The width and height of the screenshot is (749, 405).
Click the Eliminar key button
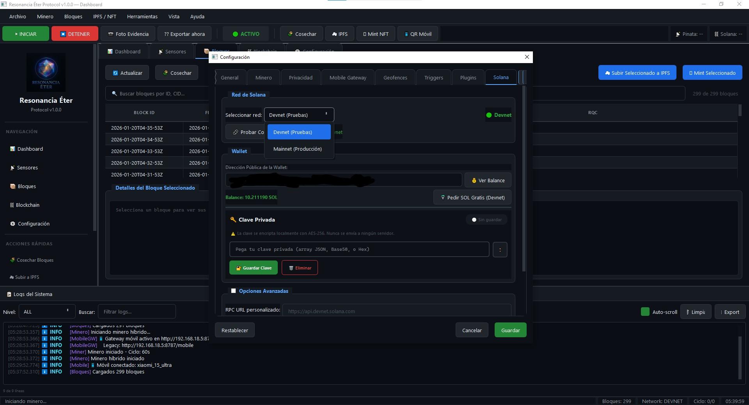pos(300,268)
